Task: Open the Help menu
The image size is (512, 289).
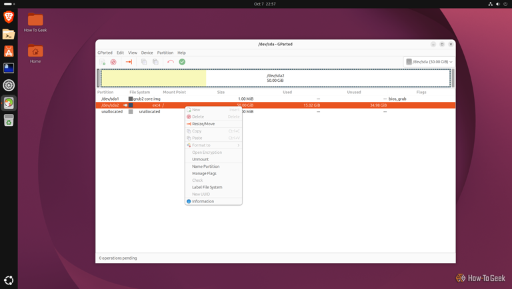Action: pyautogui.click(x=181, y=53)
